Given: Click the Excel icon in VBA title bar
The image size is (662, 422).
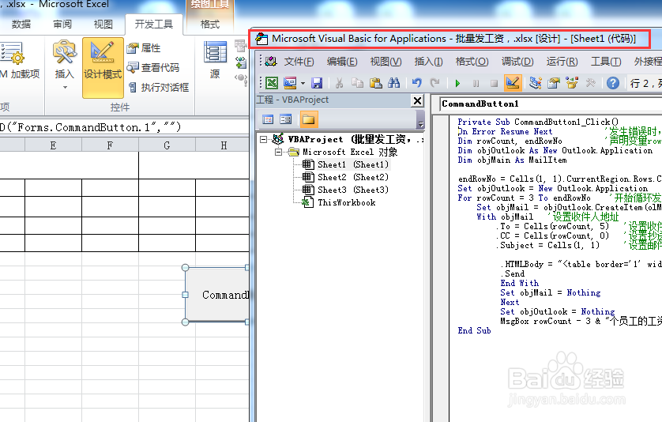Looking at the screenshot, I should pyautogui.click(x=261, y=39).
